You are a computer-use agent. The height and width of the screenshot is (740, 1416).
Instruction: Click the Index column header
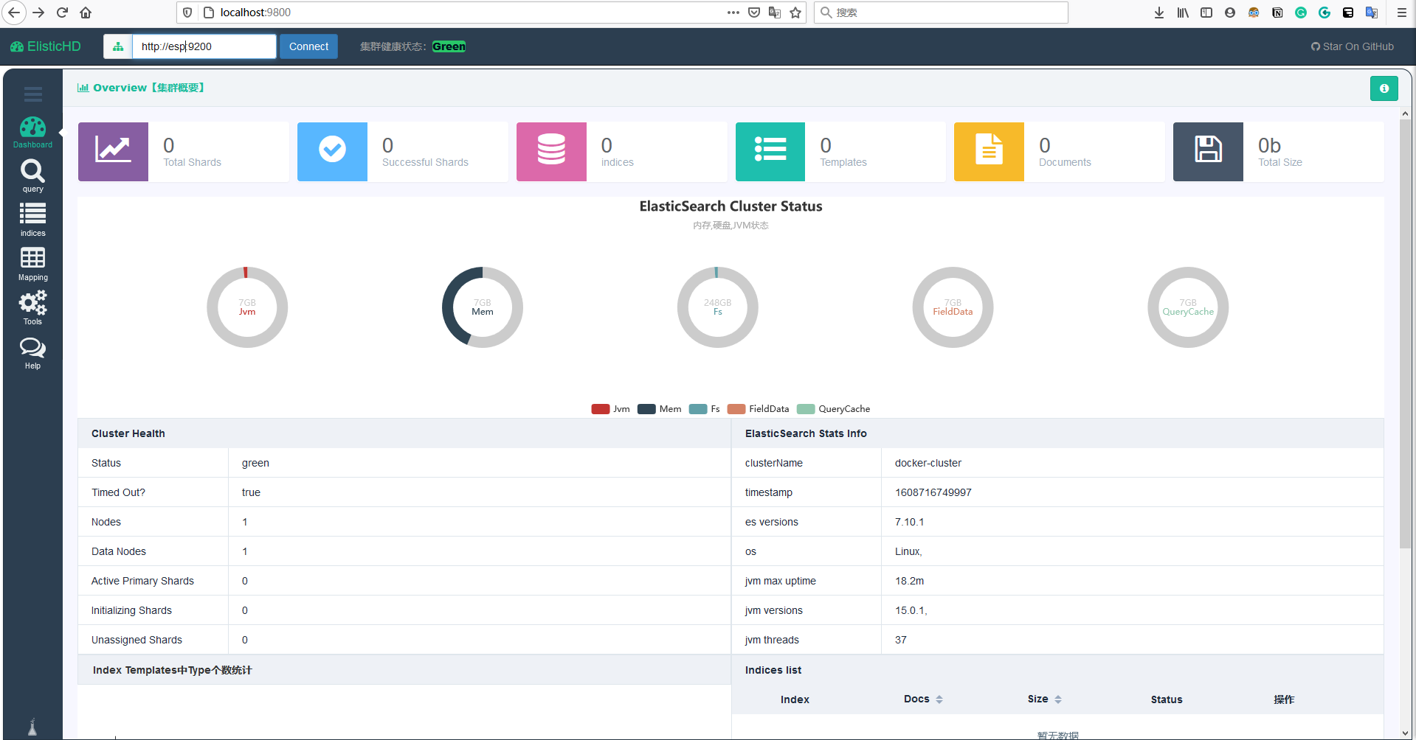(x=795, y=699)
